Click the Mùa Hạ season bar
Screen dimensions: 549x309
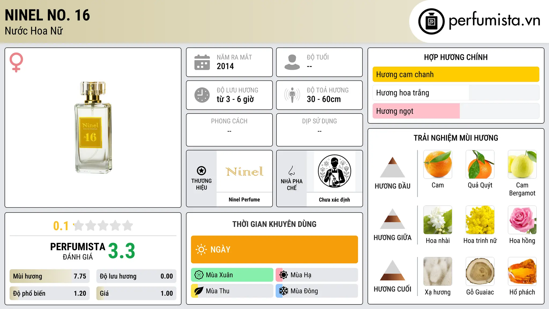pyautogui.click(x=317, y=275)
